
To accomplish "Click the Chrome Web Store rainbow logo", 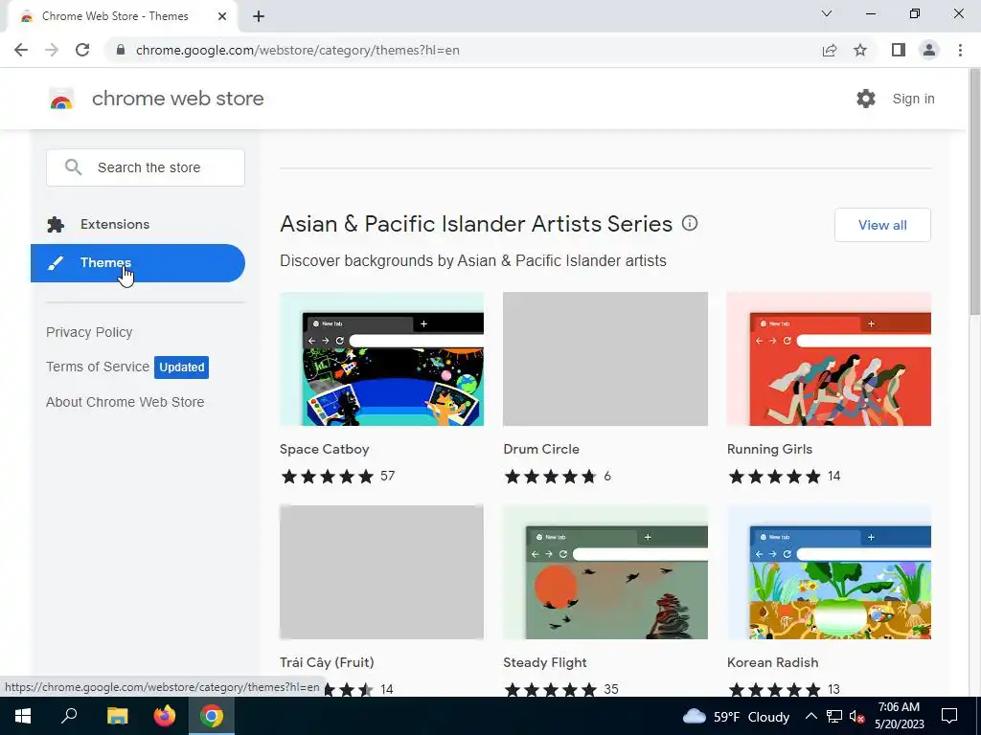I will [61, 99].
